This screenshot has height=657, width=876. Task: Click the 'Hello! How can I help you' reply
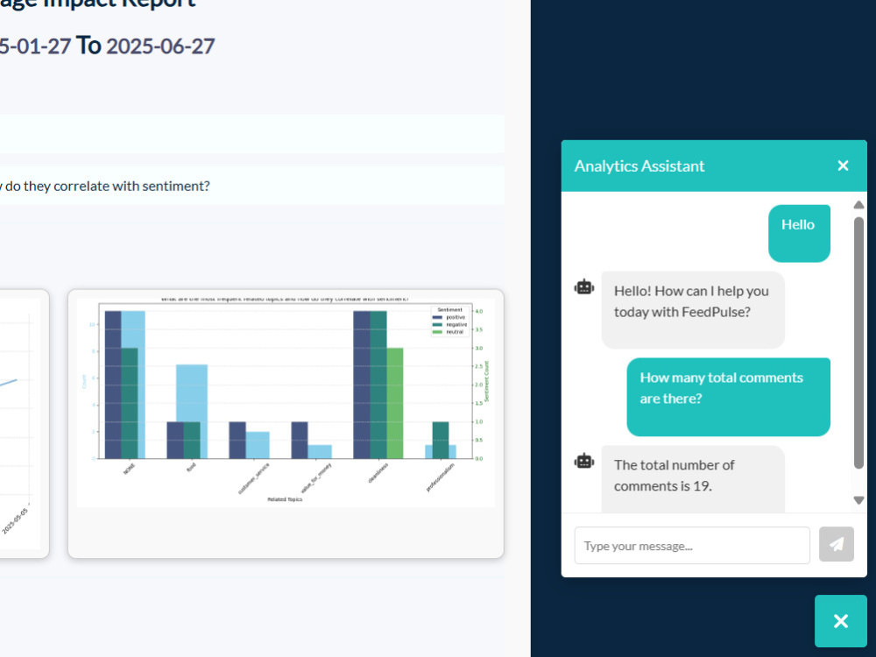tap(693, 310)
